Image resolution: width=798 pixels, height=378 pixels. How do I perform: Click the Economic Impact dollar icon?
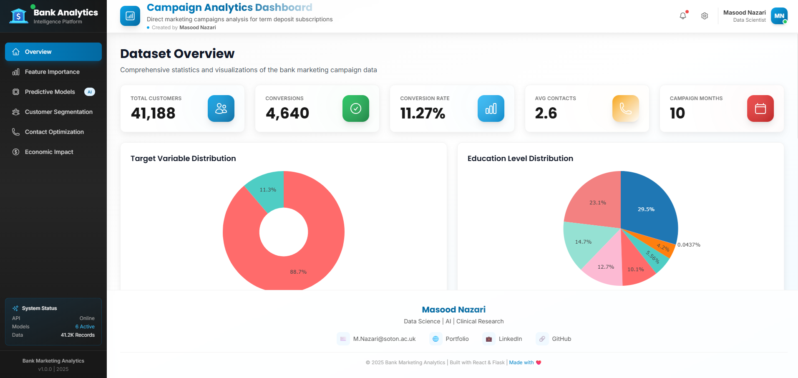(15, 152)
